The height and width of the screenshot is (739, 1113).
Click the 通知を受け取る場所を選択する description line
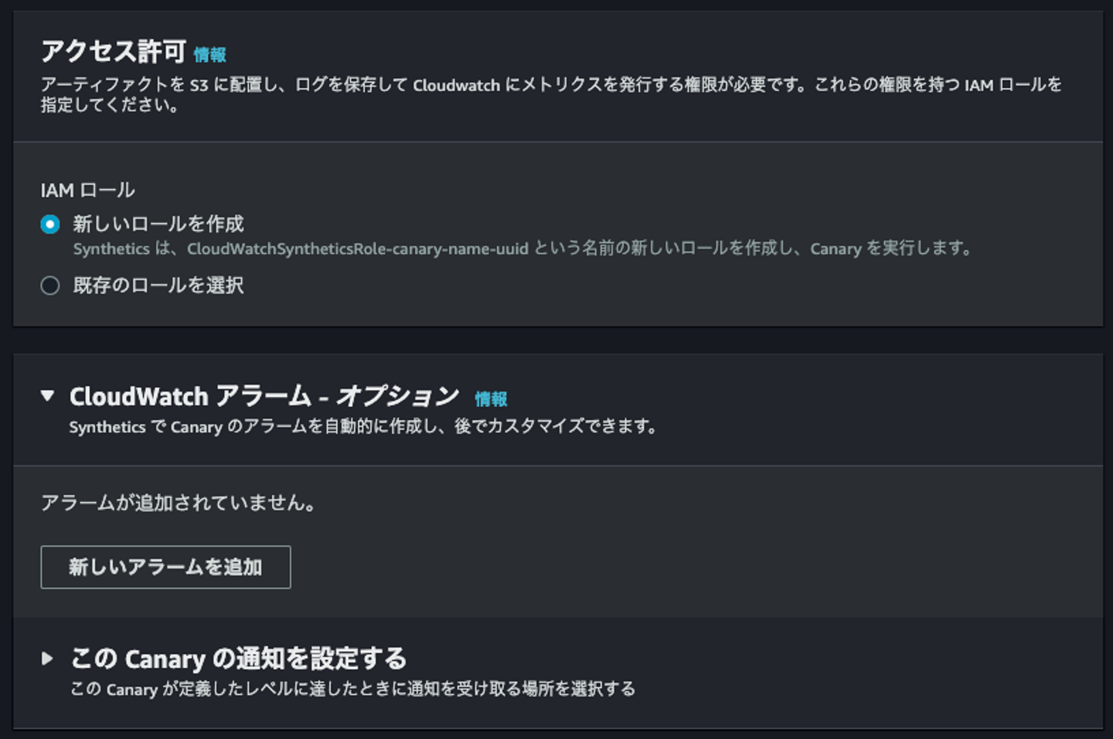pos(352,689)
